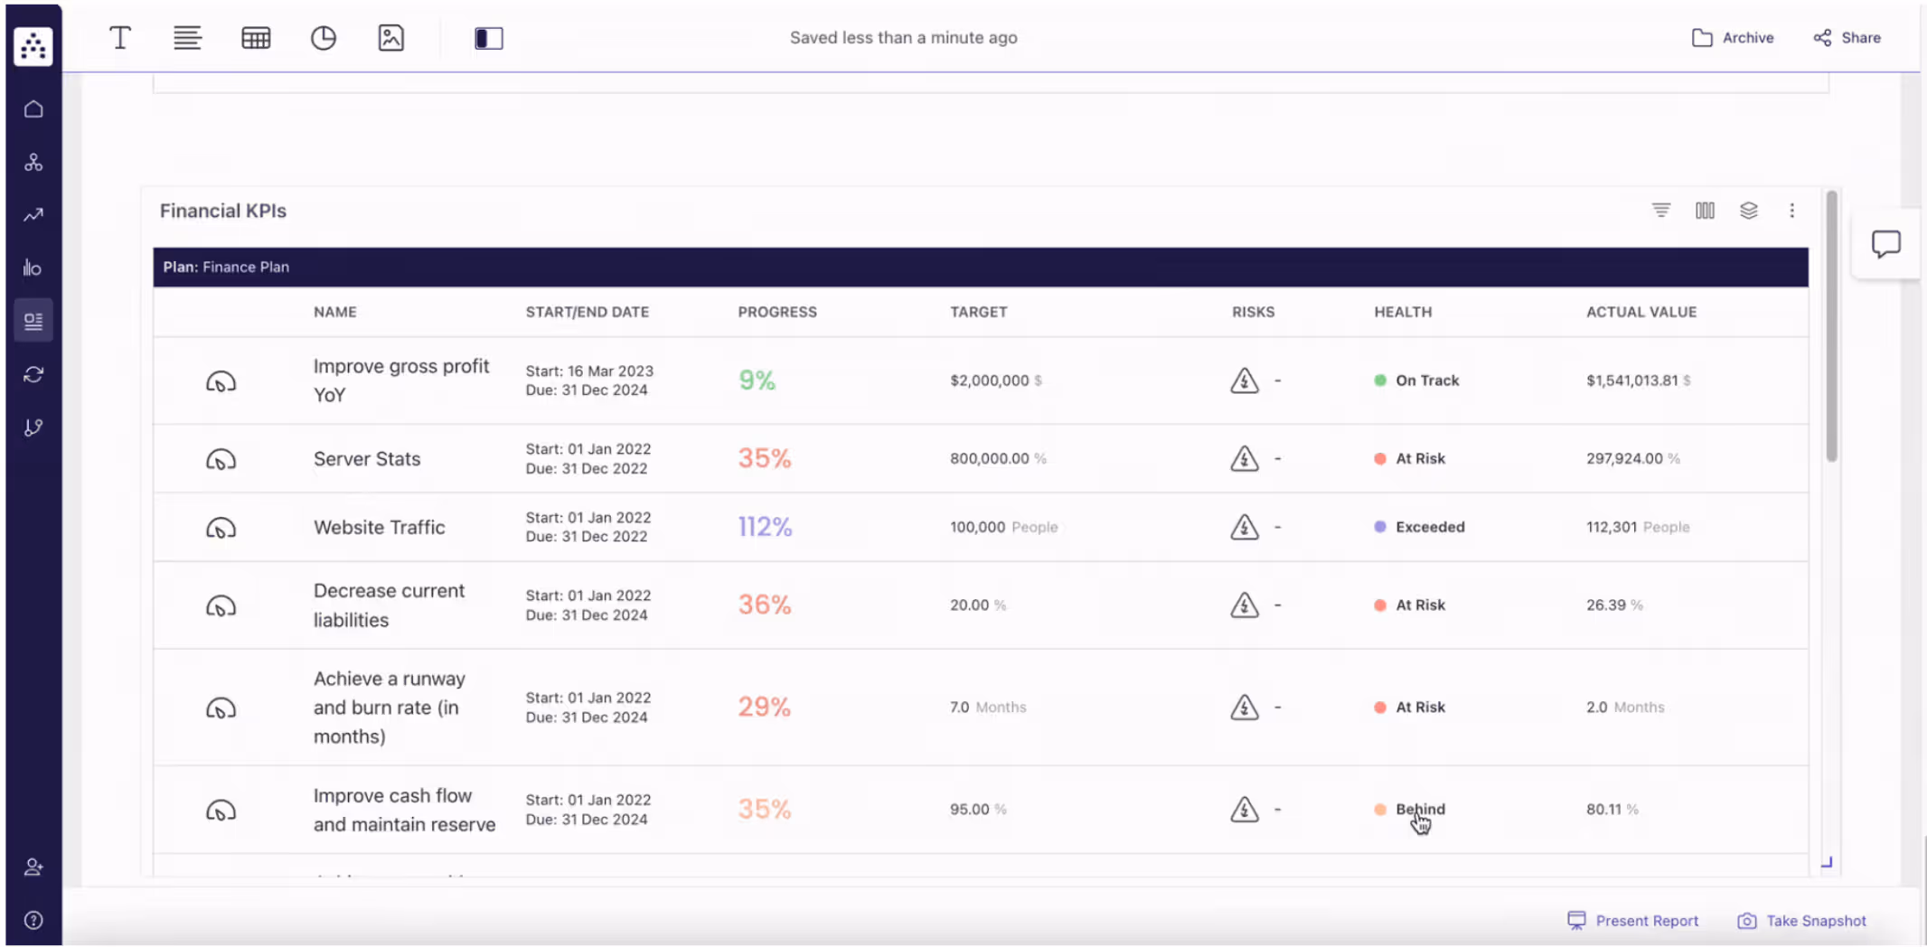The image size is (1927, 947).
Task: Open the comments panel
Action: pos(1887,242)
